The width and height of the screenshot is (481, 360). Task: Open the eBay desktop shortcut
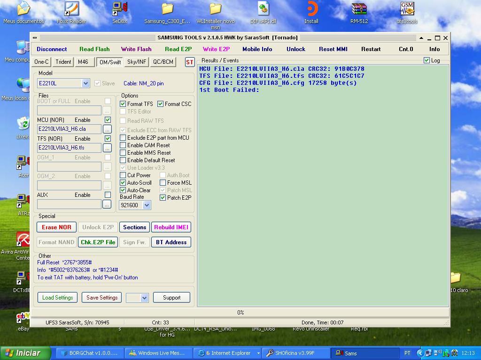point(23,321)
